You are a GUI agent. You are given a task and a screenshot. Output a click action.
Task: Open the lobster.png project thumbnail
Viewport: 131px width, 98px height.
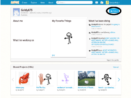coord(24,78)
